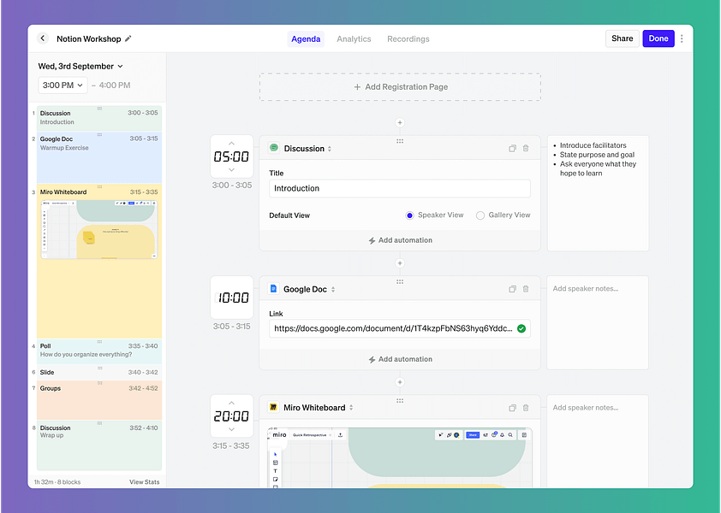Delete the Google Doc block
The width and height of the screenshot is (721, 513).
526,289
